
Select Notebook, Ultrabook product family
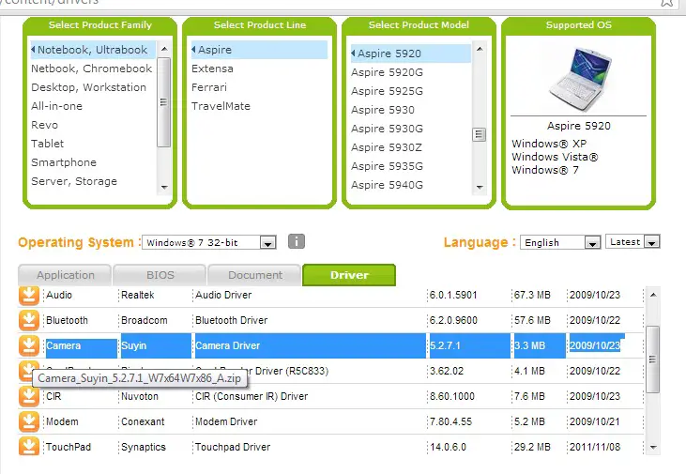point(92,50)
